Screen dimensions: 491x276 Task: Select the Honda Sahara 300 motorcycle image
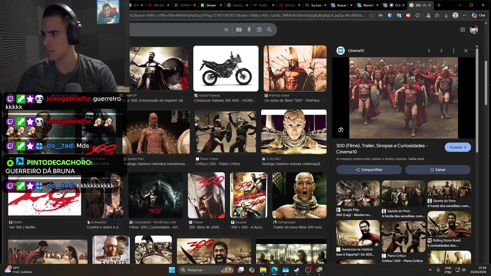[x=226, y=69]
